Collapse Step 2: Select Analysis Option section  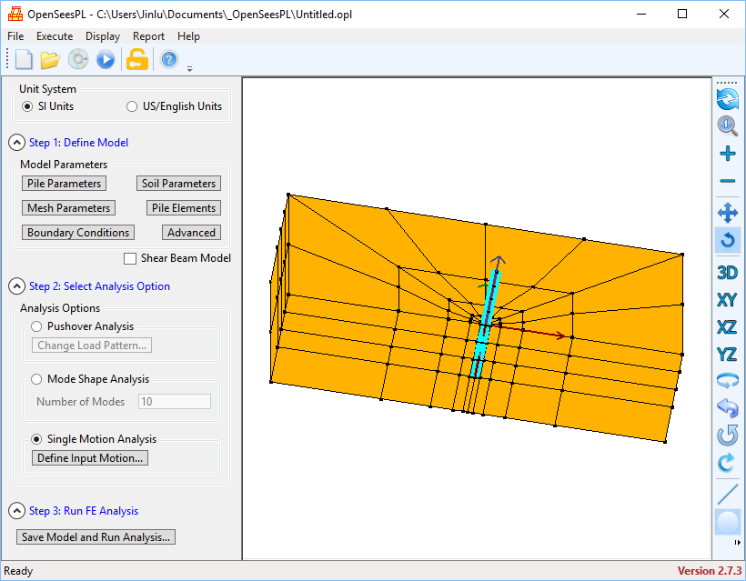tap(16, 286)
